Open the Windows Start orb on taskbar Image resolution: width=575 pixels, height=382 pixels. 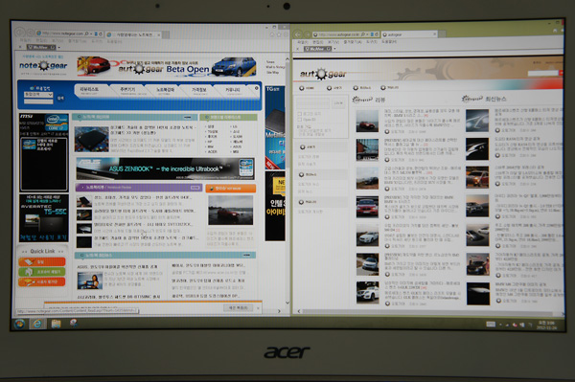tap(19, 324)
